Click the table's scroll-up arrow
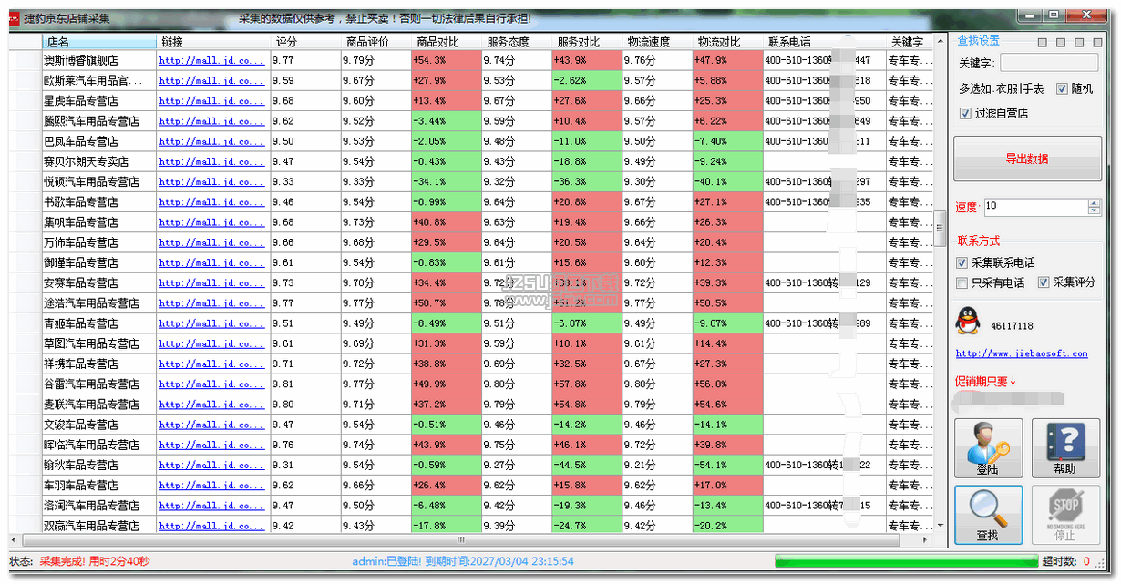This screenshot has width=1121, height=584. [x=941, y=40]
